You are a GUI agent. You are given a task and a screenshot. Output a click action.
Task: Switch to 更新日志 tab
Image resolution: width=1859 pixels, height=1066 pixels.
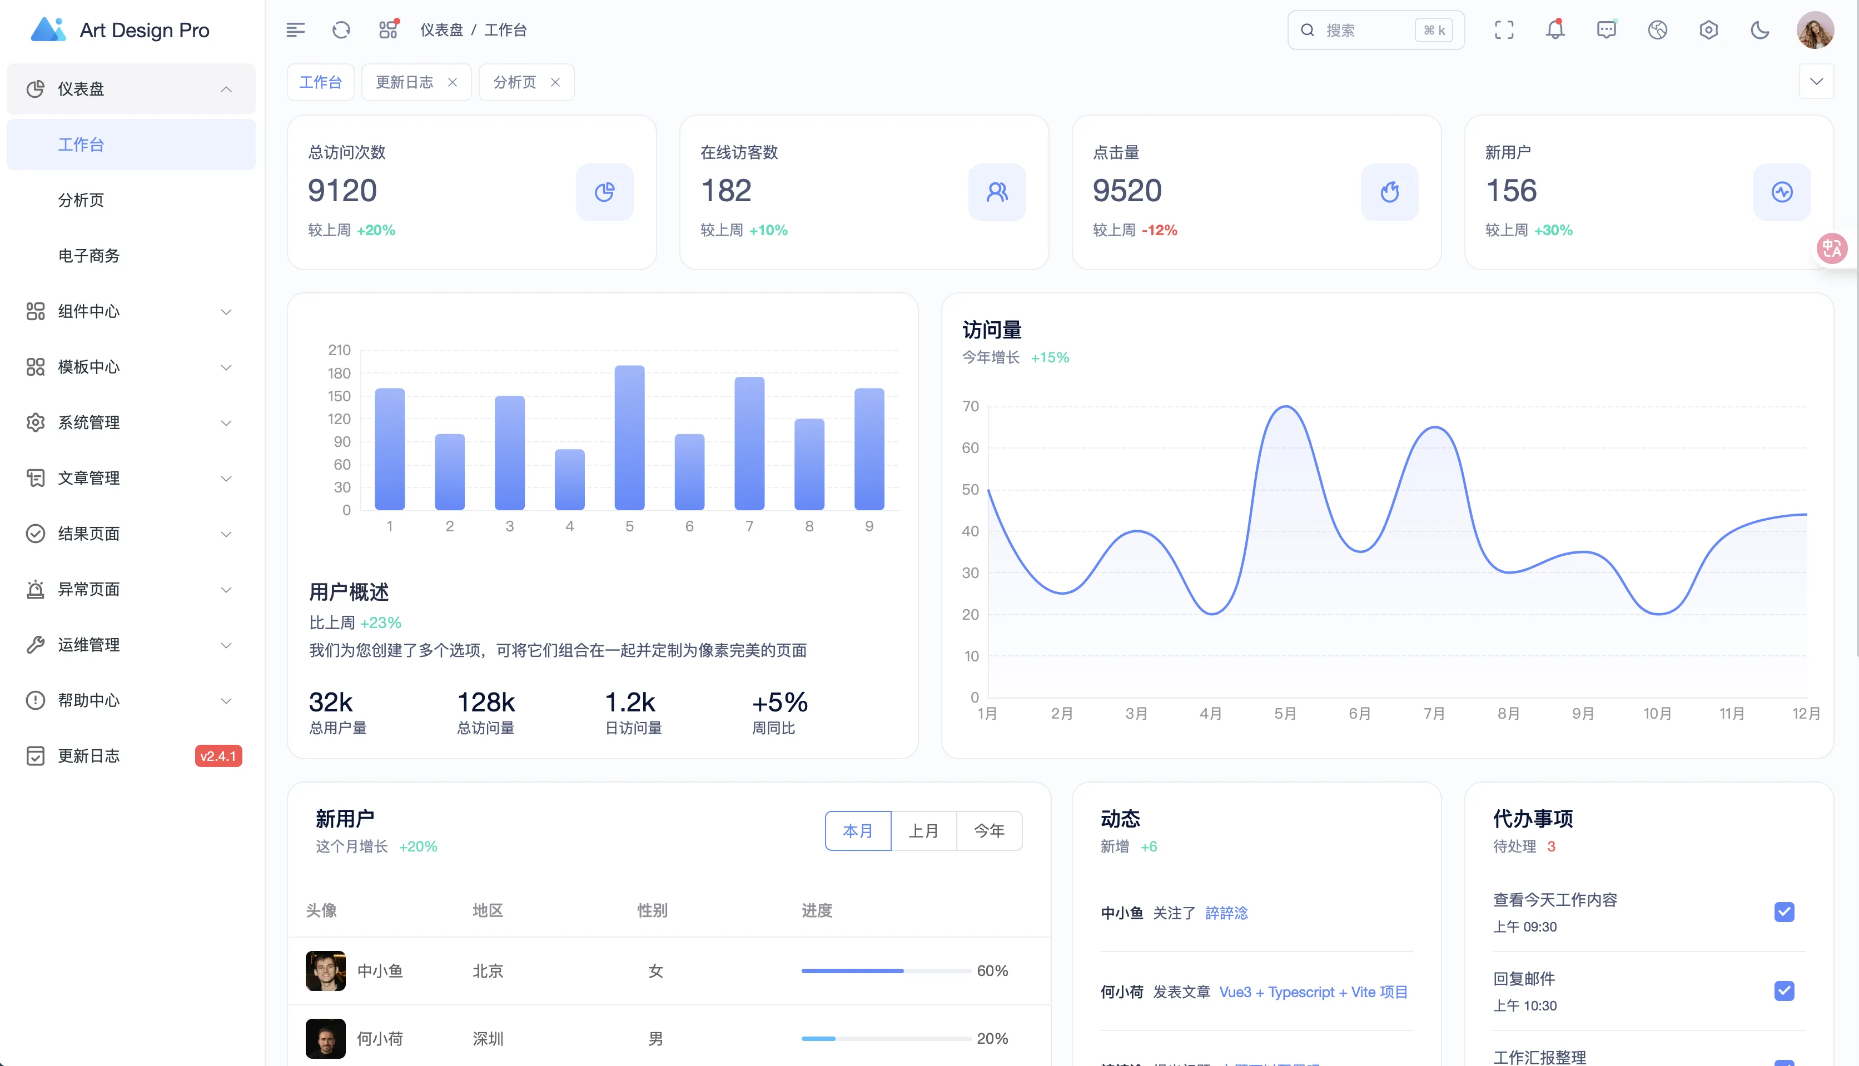(405, 82)
